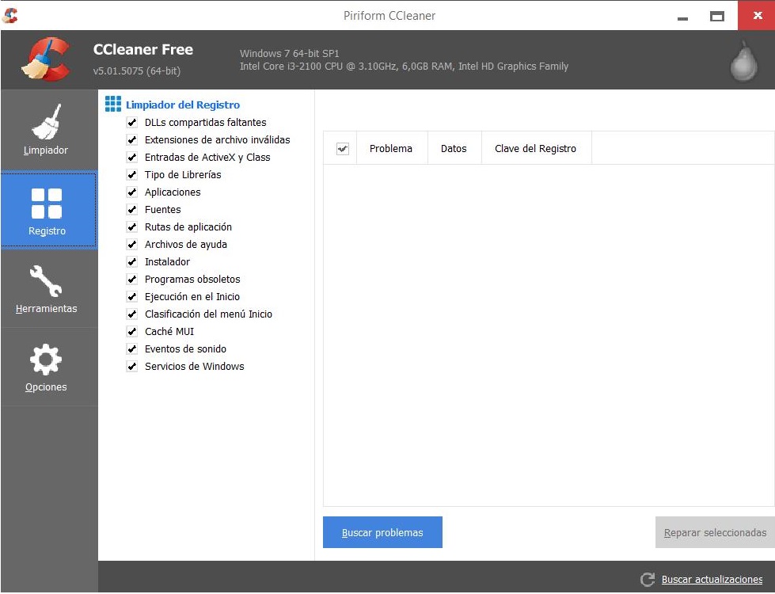Image resolution: width=775 pixels, height=594 pixels.
Task: Sort results by Datos column
Action: pos(454,148)
